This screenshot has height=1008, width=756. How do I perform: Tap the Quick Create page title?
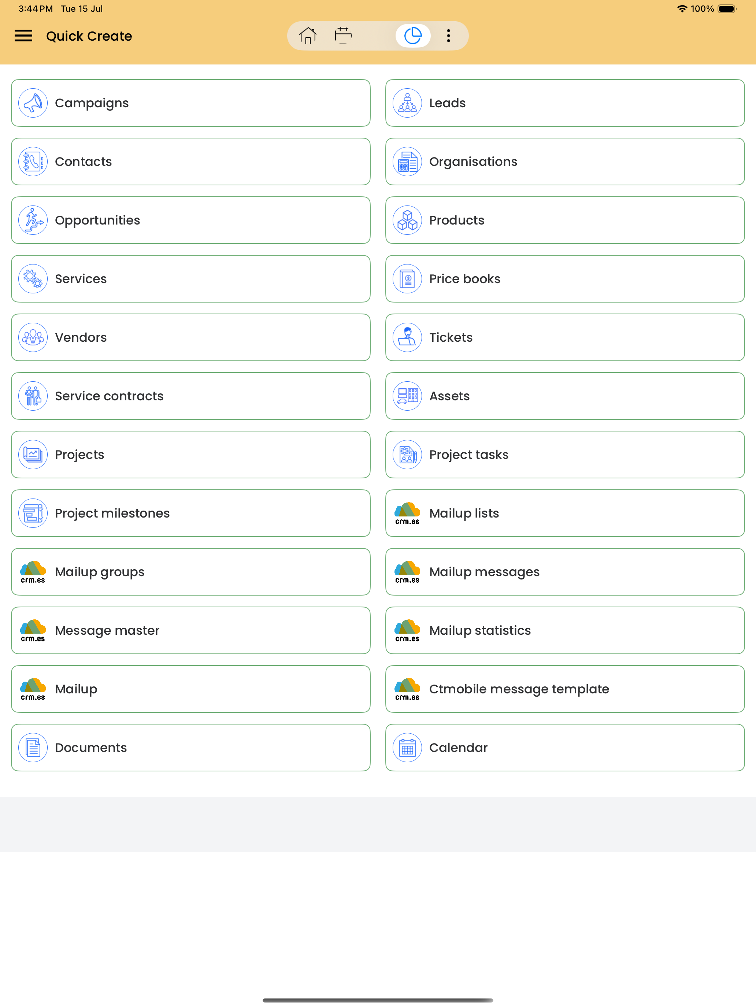89,36
